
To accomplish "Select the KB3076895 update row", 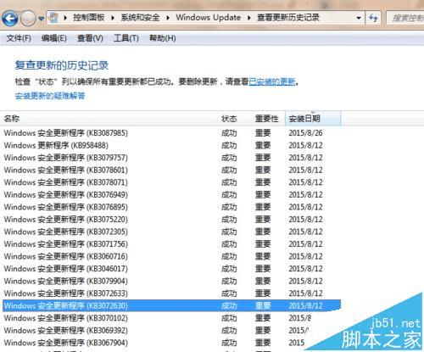I will pos(171,207).
